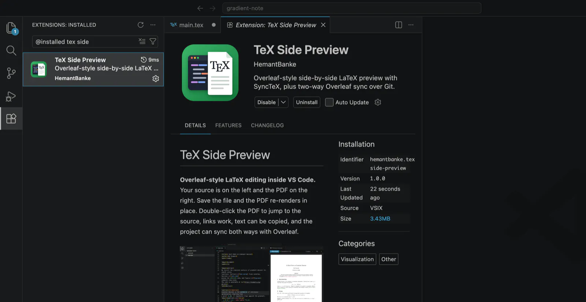The width and height of the screenshot is (586, 302).
Task: Close the Extension: TeX Side Preview tab
Action: click(323, 25)
